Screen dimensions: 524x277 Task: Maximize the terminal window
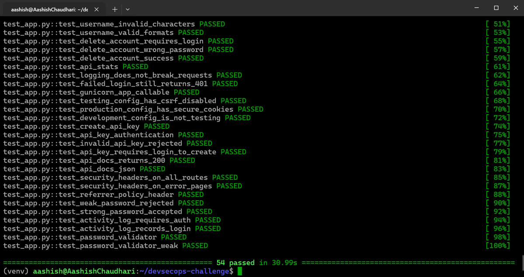click(x=496, y=8)
